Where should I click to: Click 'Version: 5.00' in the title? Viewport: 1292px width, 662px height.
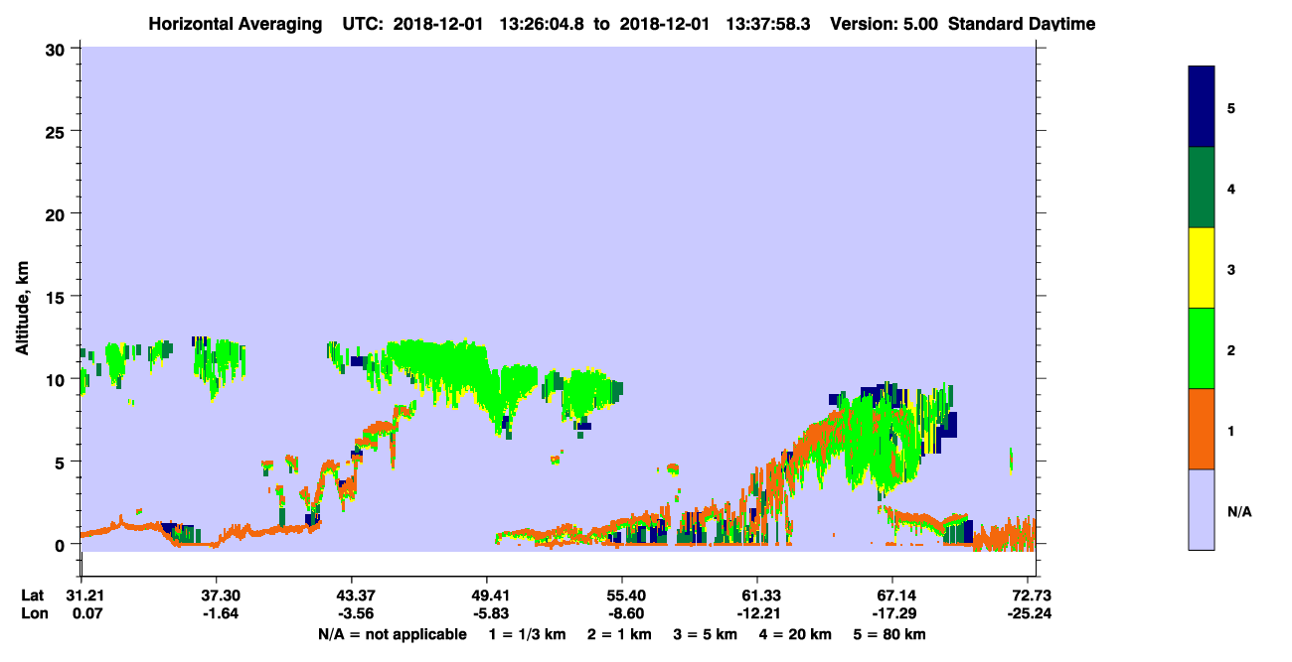point(887,23)
